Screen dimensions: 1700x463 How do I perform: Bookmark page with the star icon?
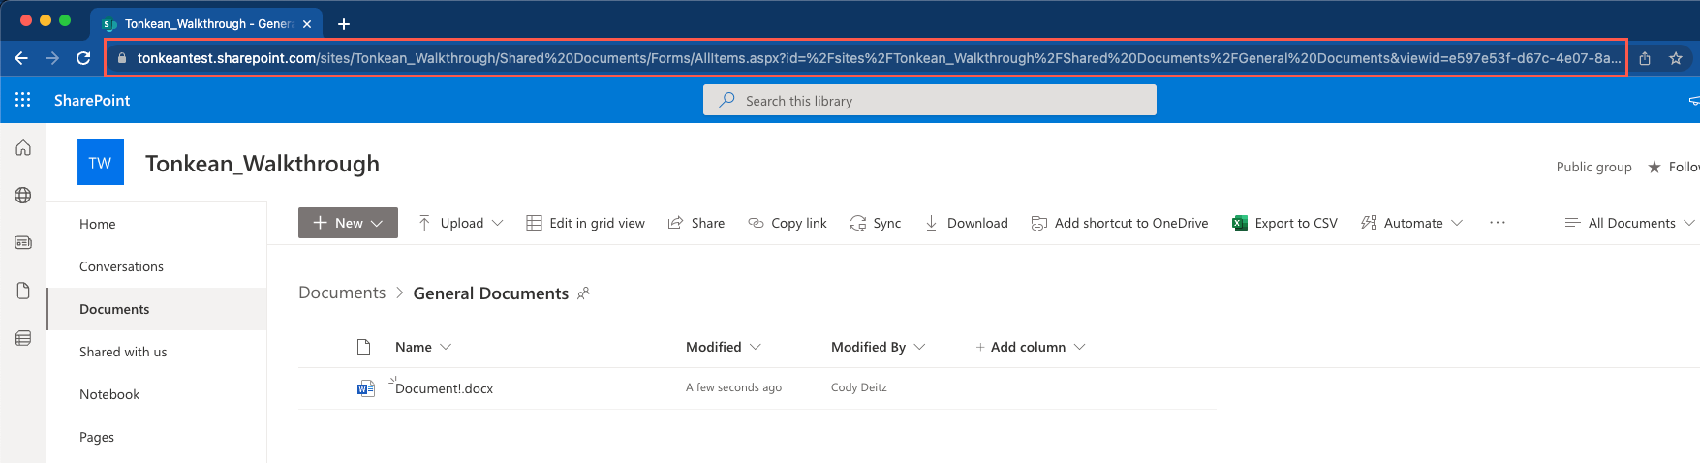coord(1676,58)
